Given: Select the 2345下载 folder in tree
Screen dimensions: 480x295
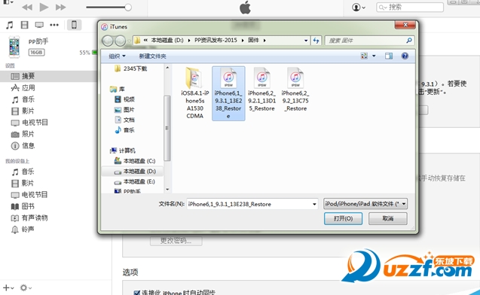Looking at the screenshot, I should [131, 68].
